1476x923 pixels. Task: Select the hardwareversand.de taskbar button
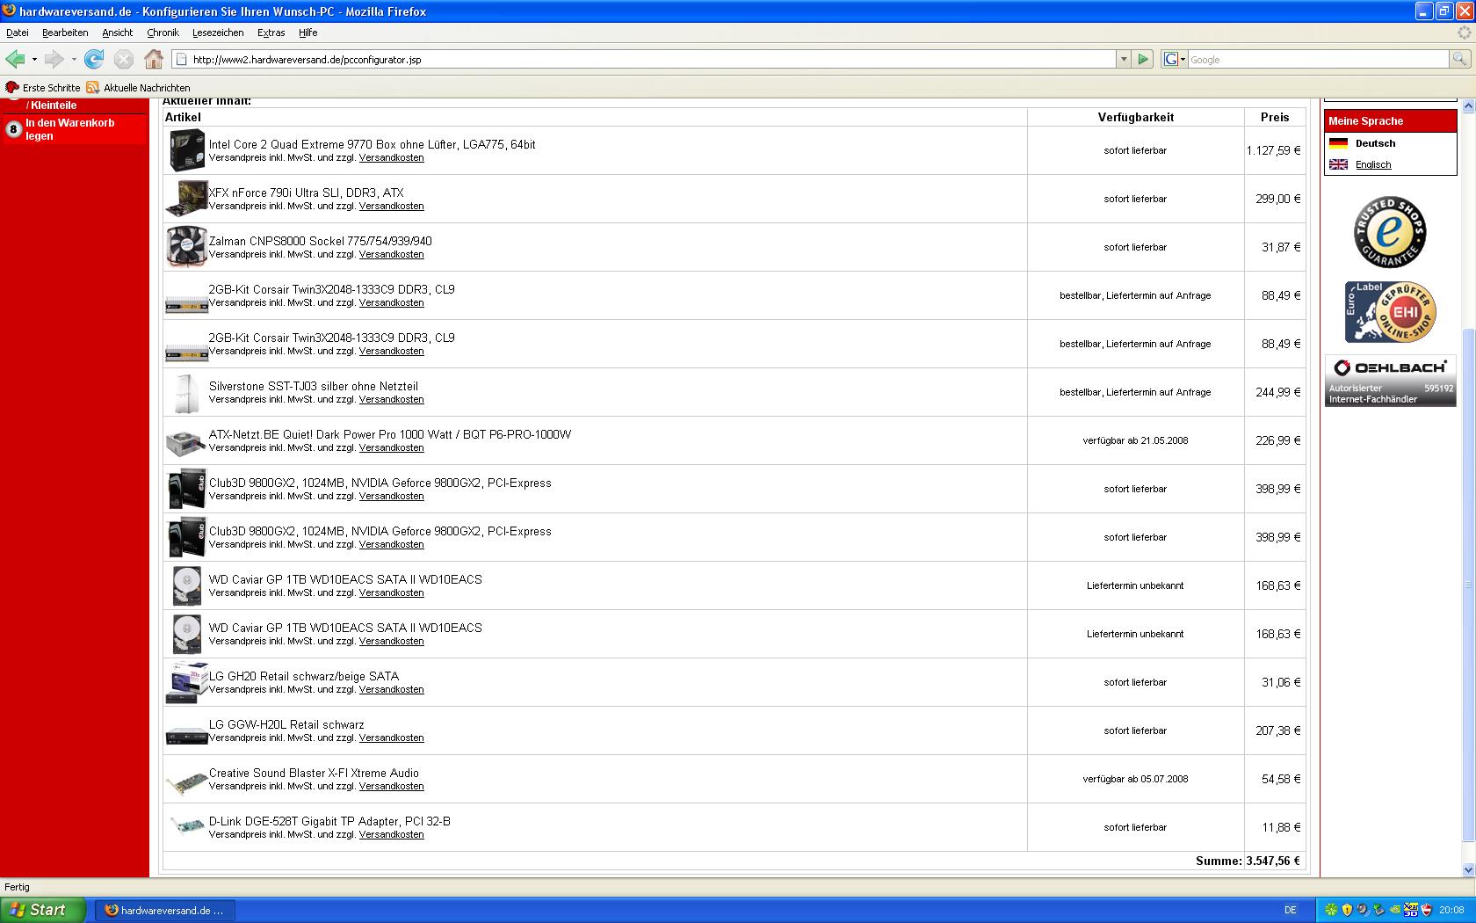(165, 910)
